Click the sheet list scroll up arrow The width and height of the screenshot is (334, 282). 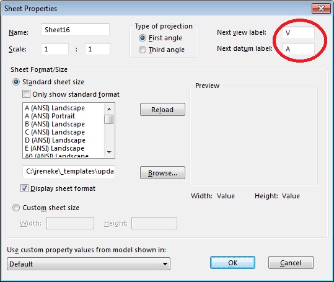click(109, 109)
